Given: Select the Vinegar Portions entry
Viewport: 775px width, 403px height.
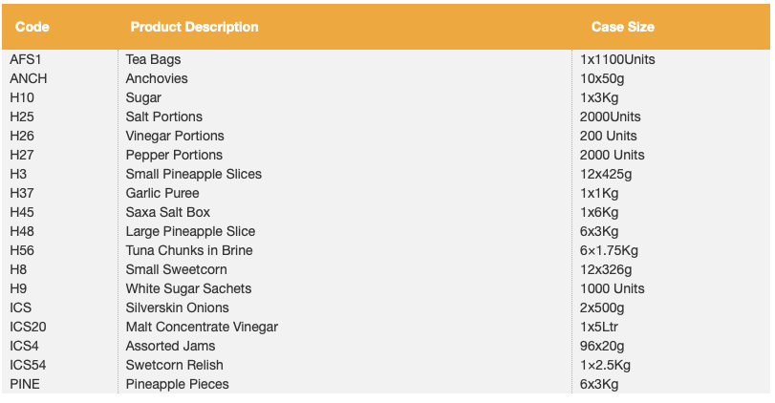Looking at the screenshot, I should point(175,136).
